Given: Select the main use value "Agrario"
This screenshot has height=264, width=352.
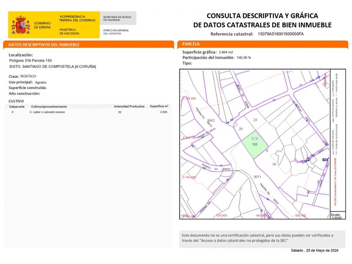Looking at the screenshot, I should pos(41,83).
